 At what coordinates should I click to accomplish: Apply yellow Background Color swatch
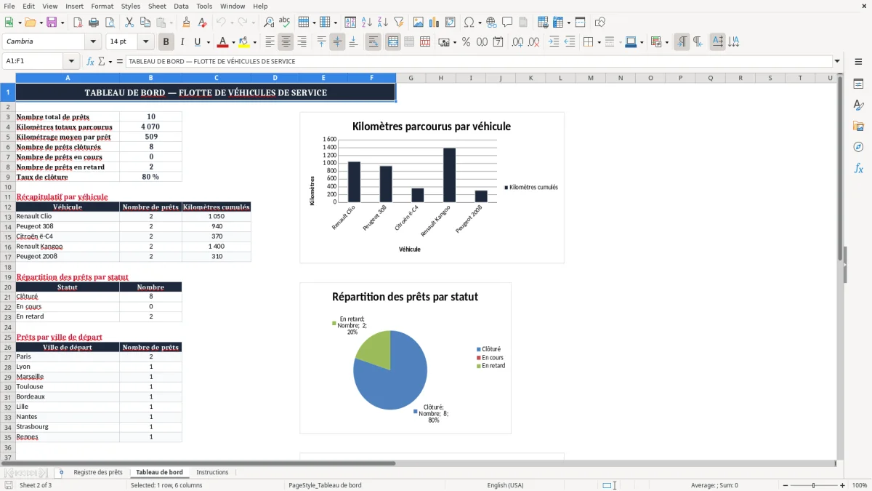click(x=244, y=42)
